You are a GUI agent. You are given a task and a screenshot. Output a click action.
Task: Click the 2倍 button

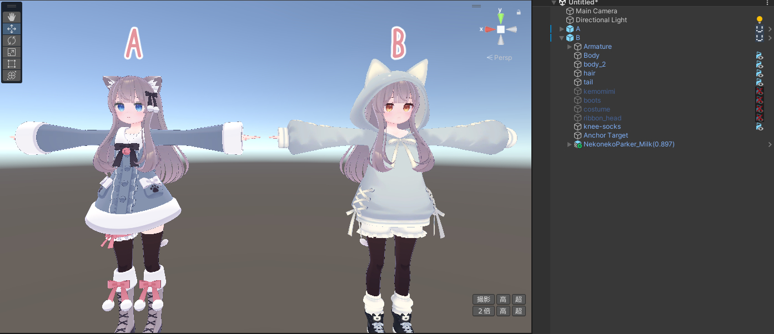483,311
